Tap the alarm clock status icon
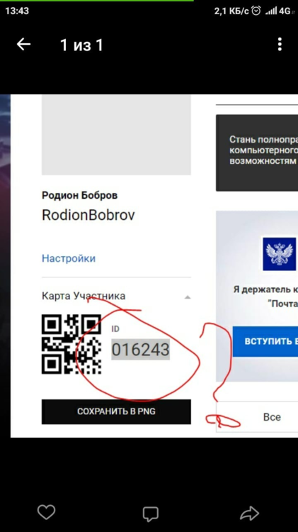Image resolution: width=298 pixels, height=532 pixels. (x=257, y=11)
